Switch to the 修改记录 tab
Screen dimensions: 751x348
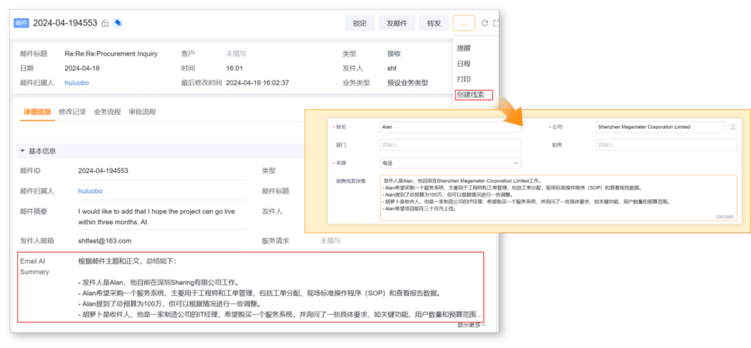72,112
